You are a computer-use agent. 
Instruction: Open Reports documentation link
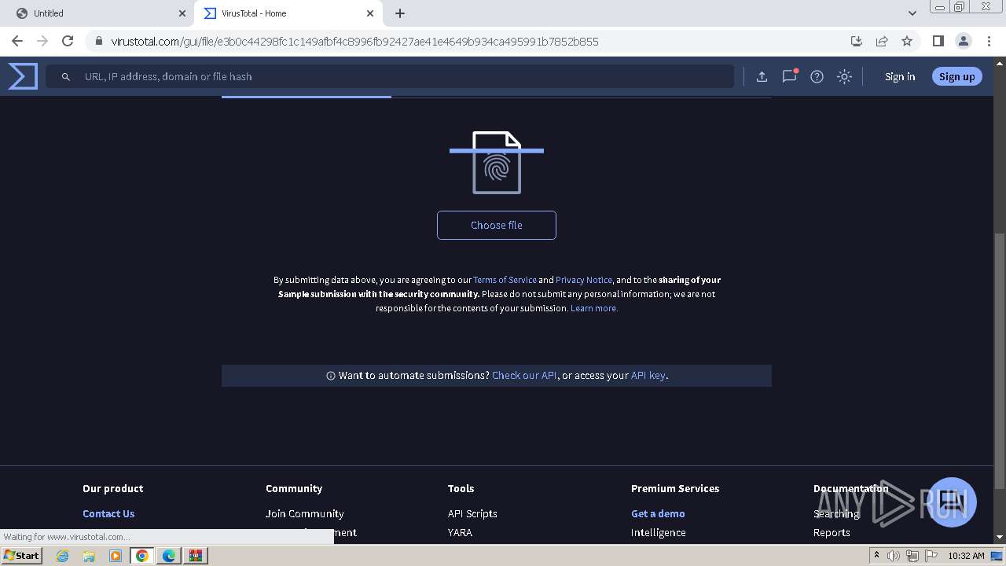832,532
